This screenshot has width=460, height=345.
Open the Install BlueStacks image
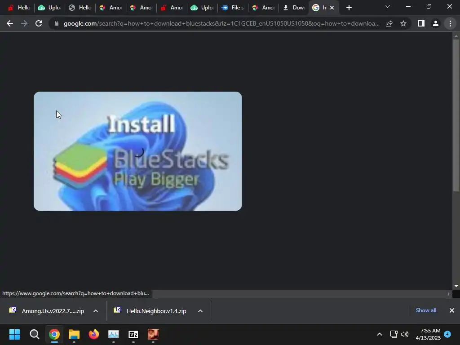pos(137,151)
